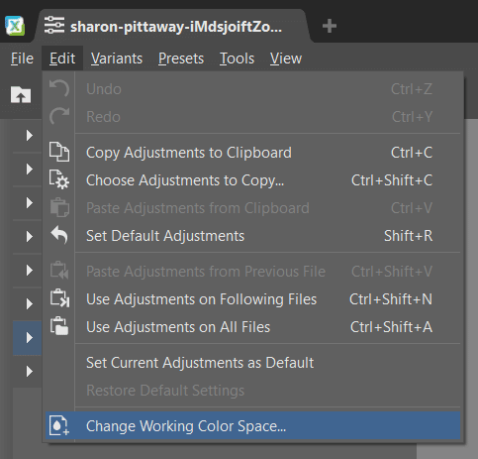
Task: Click the disabled Undo entry
Action: [253, 89]
